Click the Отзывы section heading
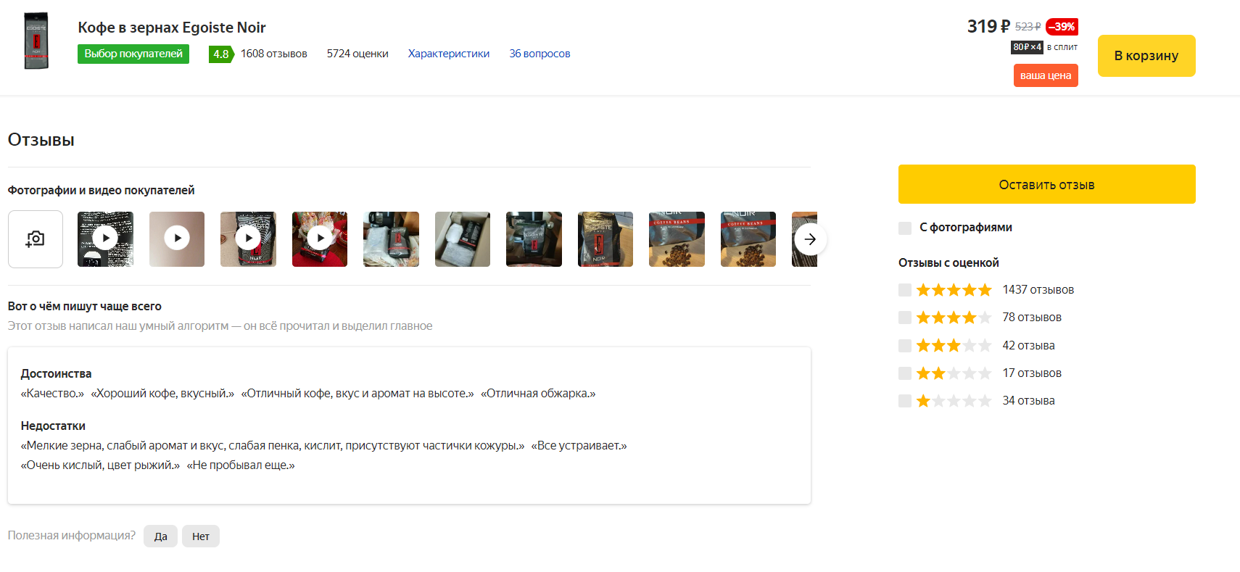Viewport: 1240px width, 572px height. 41,140
